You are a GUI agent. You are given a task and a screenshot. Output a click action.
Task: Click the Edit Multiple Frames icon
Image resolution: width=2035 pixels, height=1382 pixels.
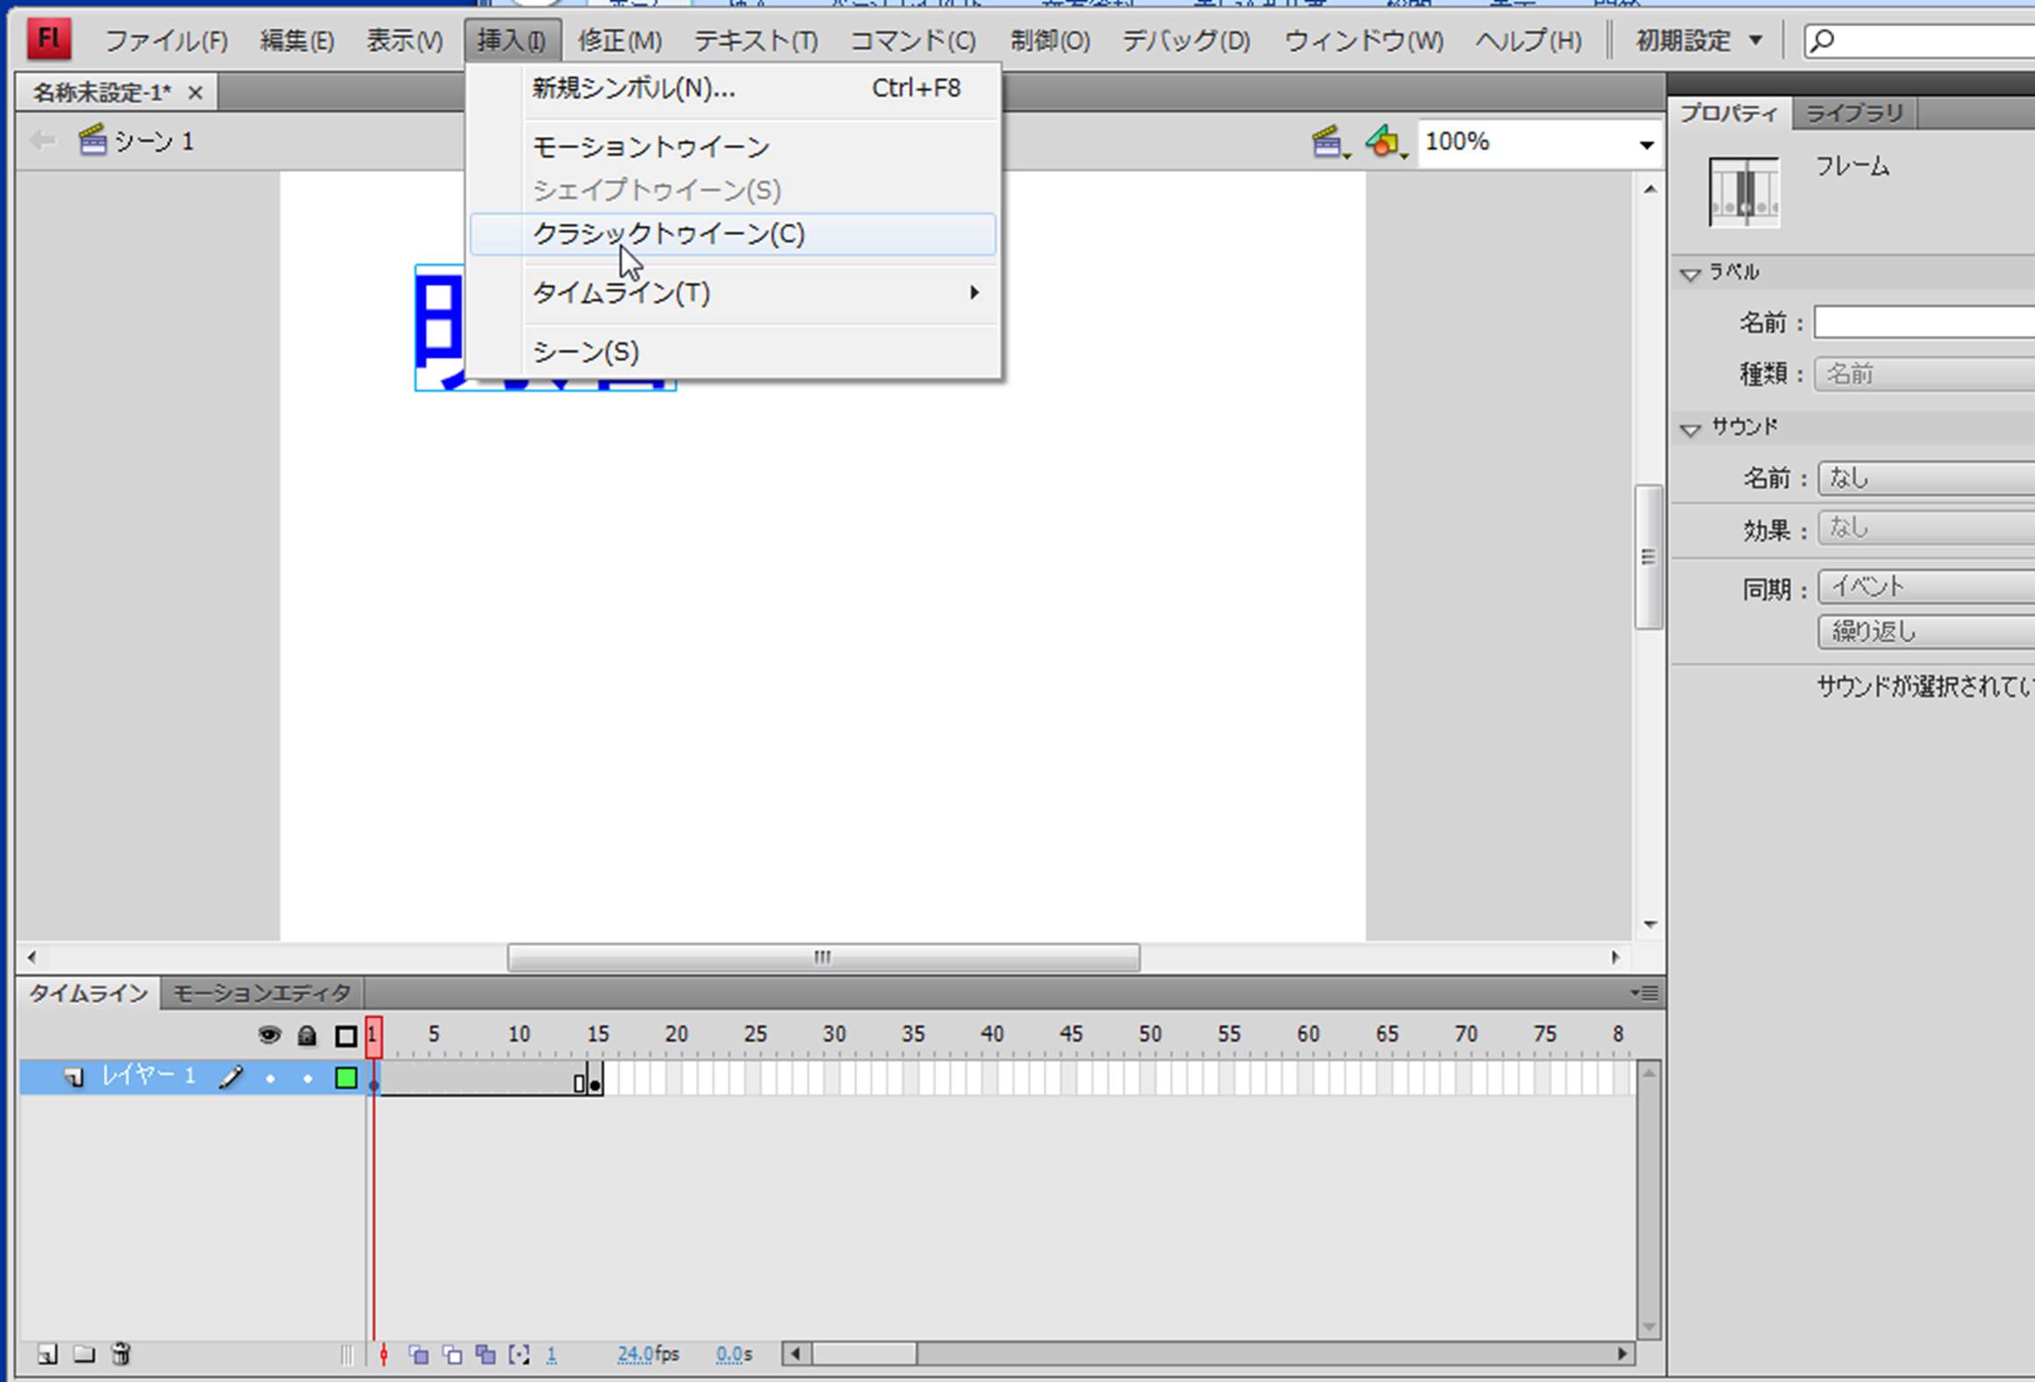(x=485, y=1356)
